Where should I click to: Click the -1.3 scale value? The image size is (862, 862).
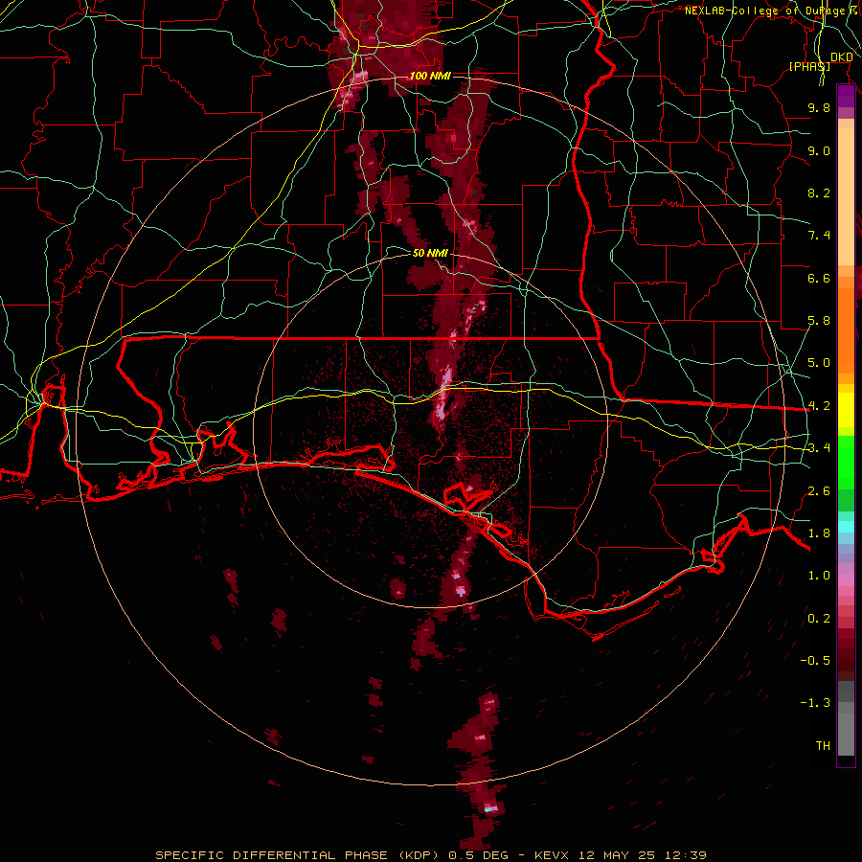[815, 703]
